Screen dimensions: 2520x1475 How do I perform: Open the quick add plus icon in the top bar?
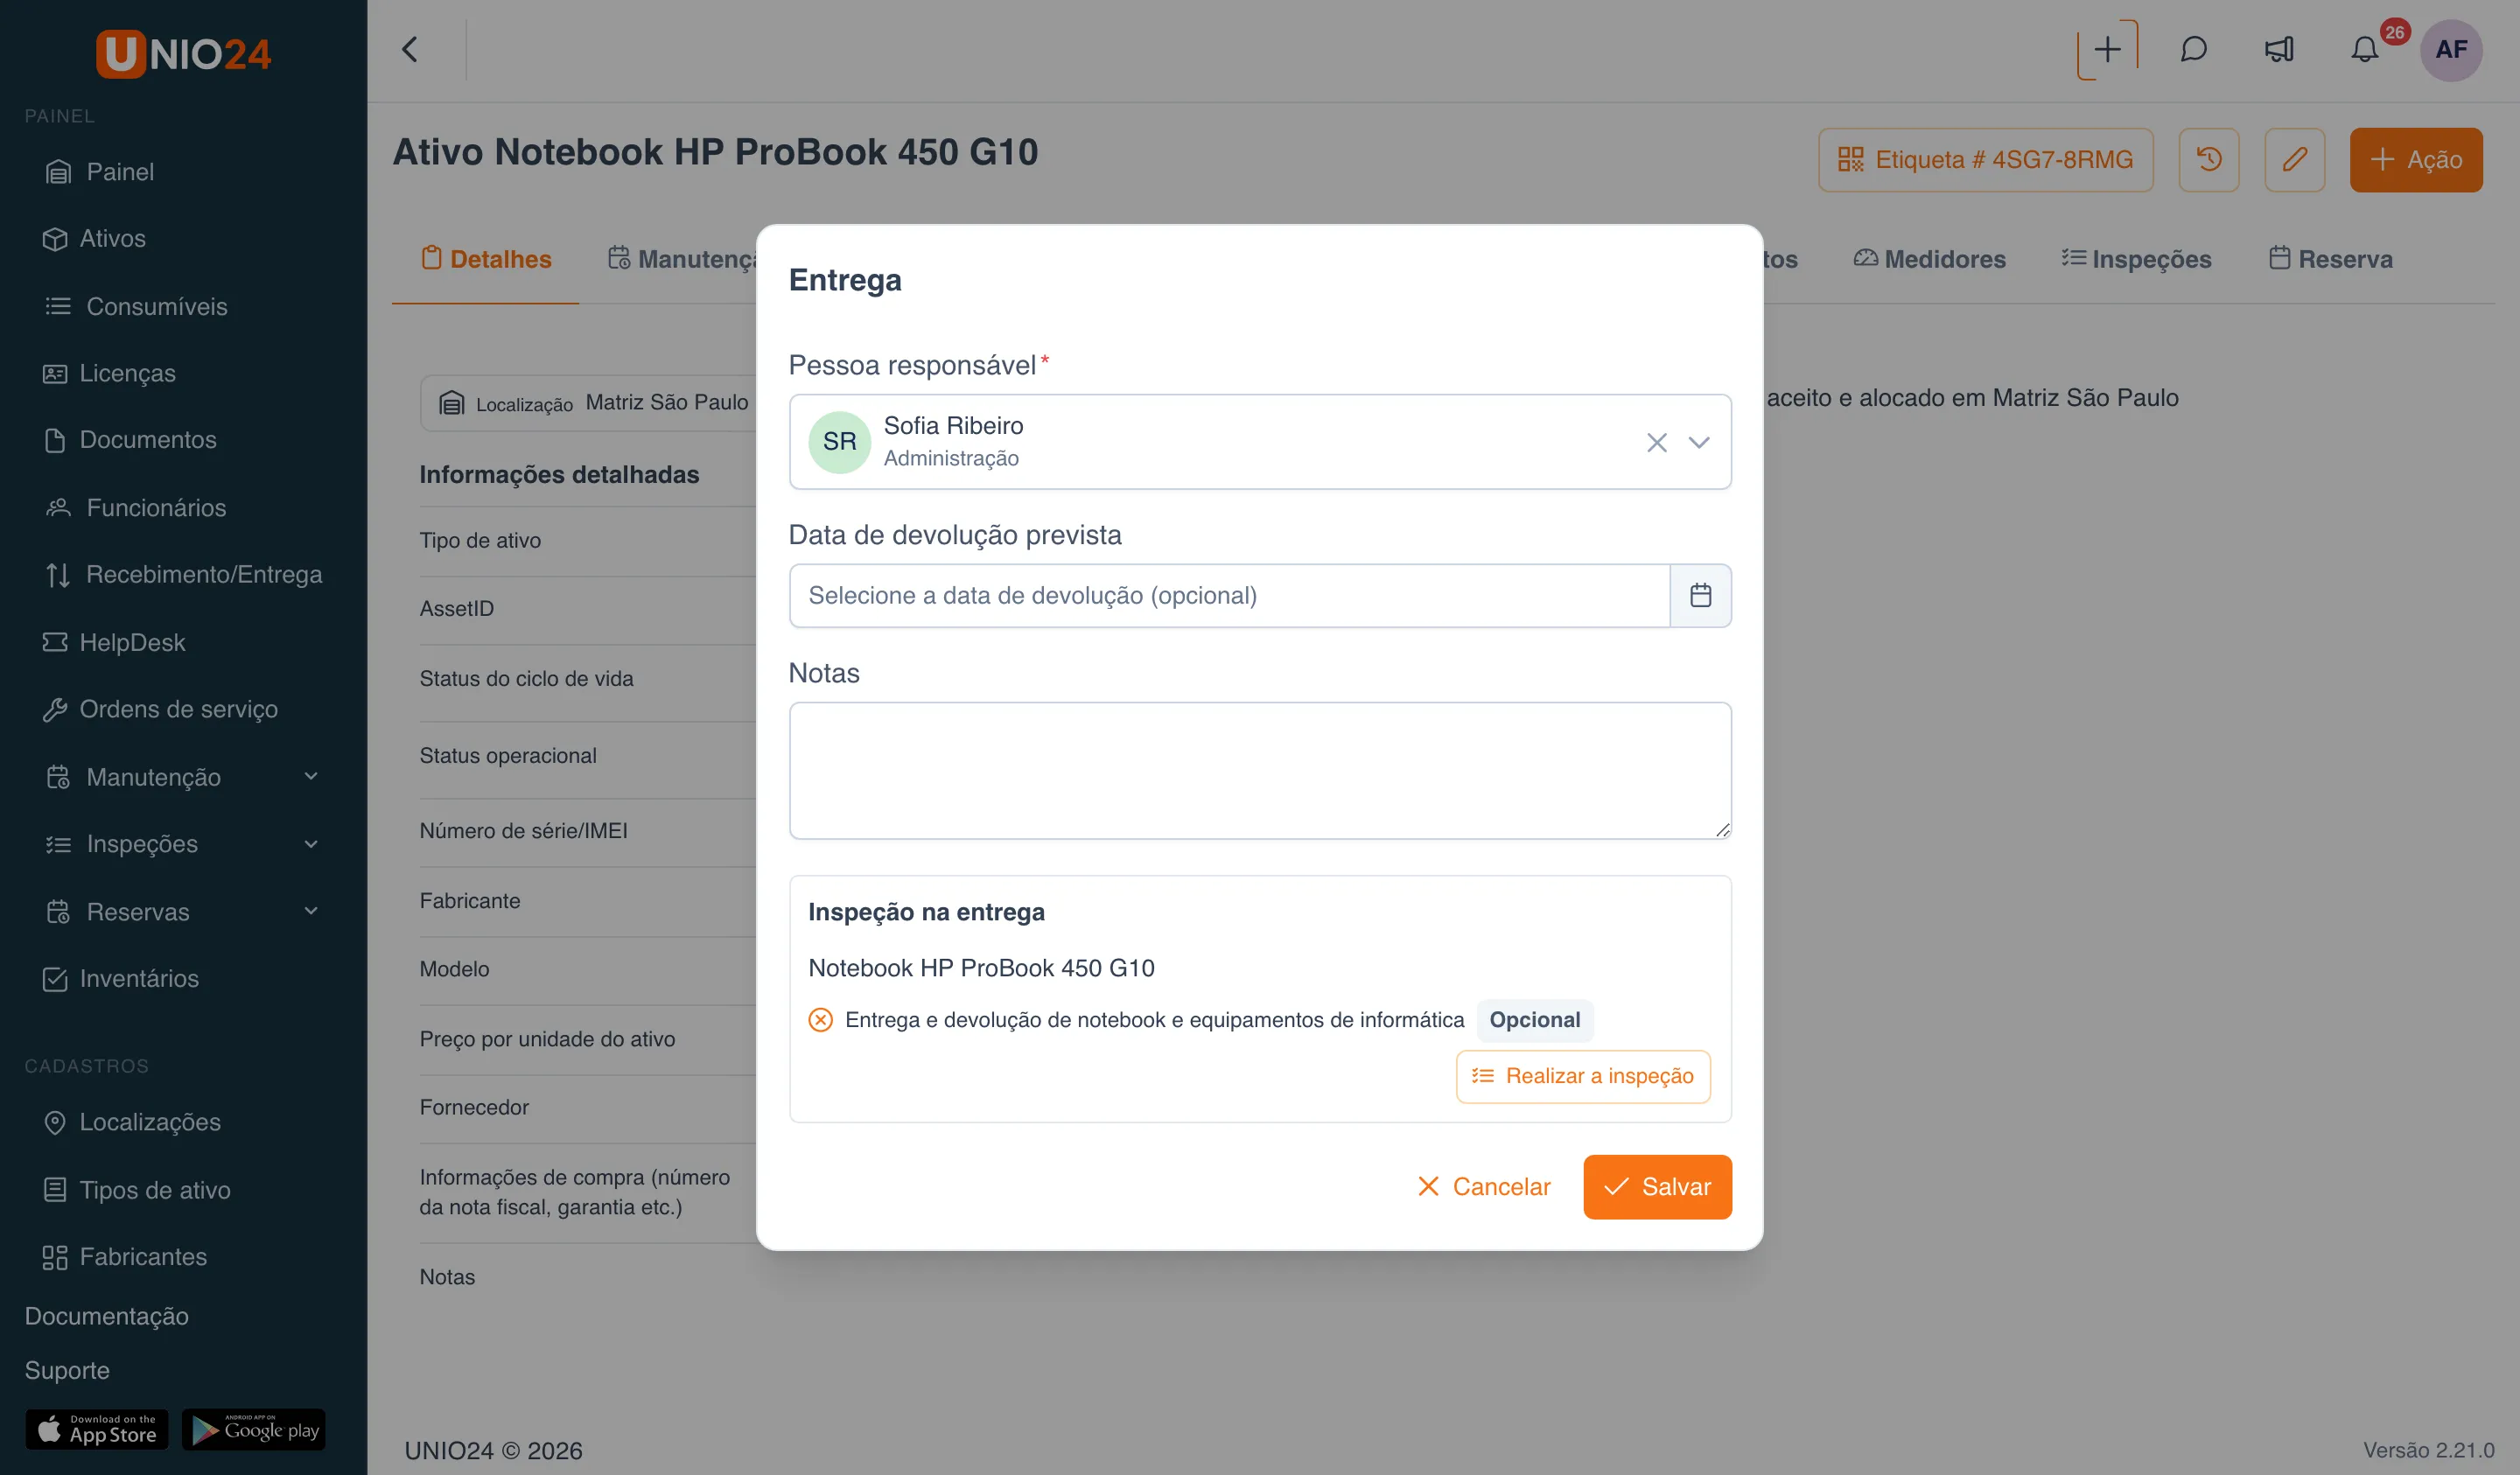(x=2107, y=50)
